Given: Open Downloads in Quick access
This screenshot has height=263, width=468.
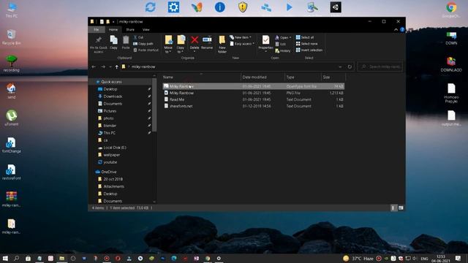Looking at the screenshot, I should tap(113, 96).
